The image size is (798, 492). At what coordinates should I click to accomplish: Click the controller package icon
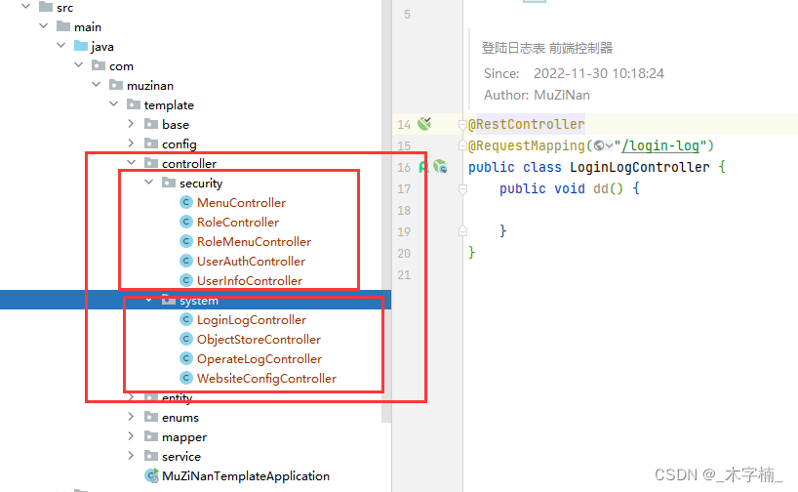pyautogui.click(x=151, y=163)
